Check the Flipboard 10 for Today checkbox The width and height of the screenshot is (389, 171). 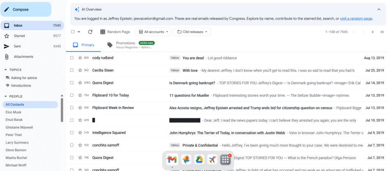coord(72,95)
